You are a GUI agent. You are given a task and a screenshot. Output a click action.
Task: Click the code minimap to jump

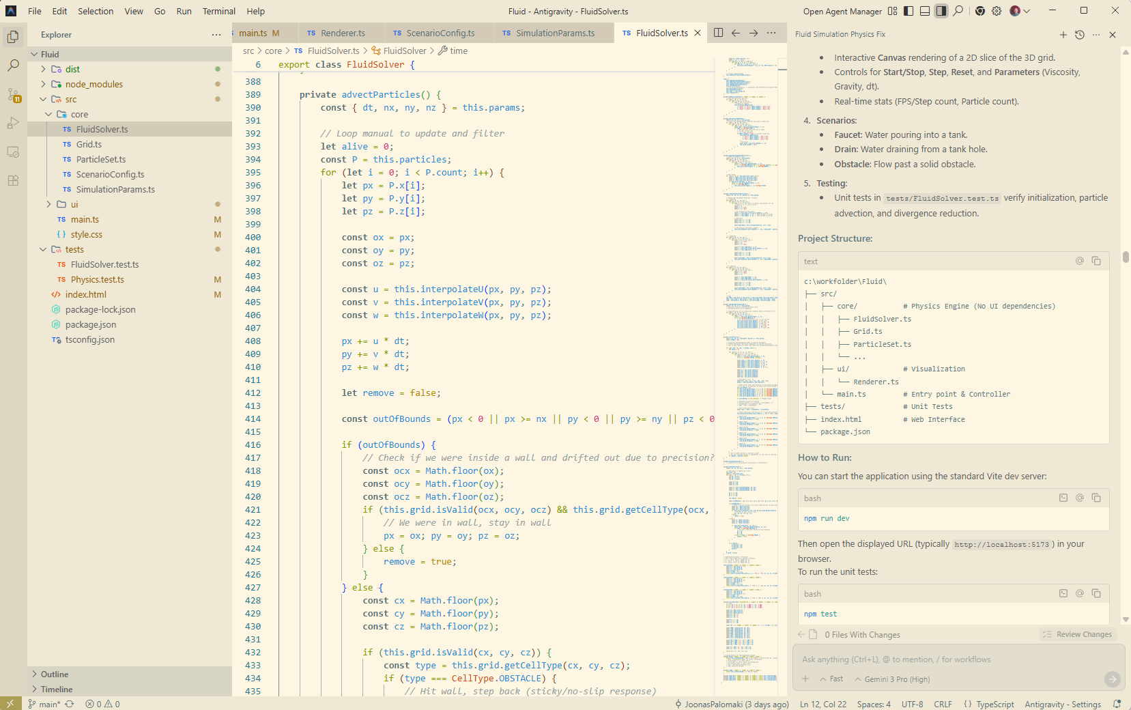(749, 341)
